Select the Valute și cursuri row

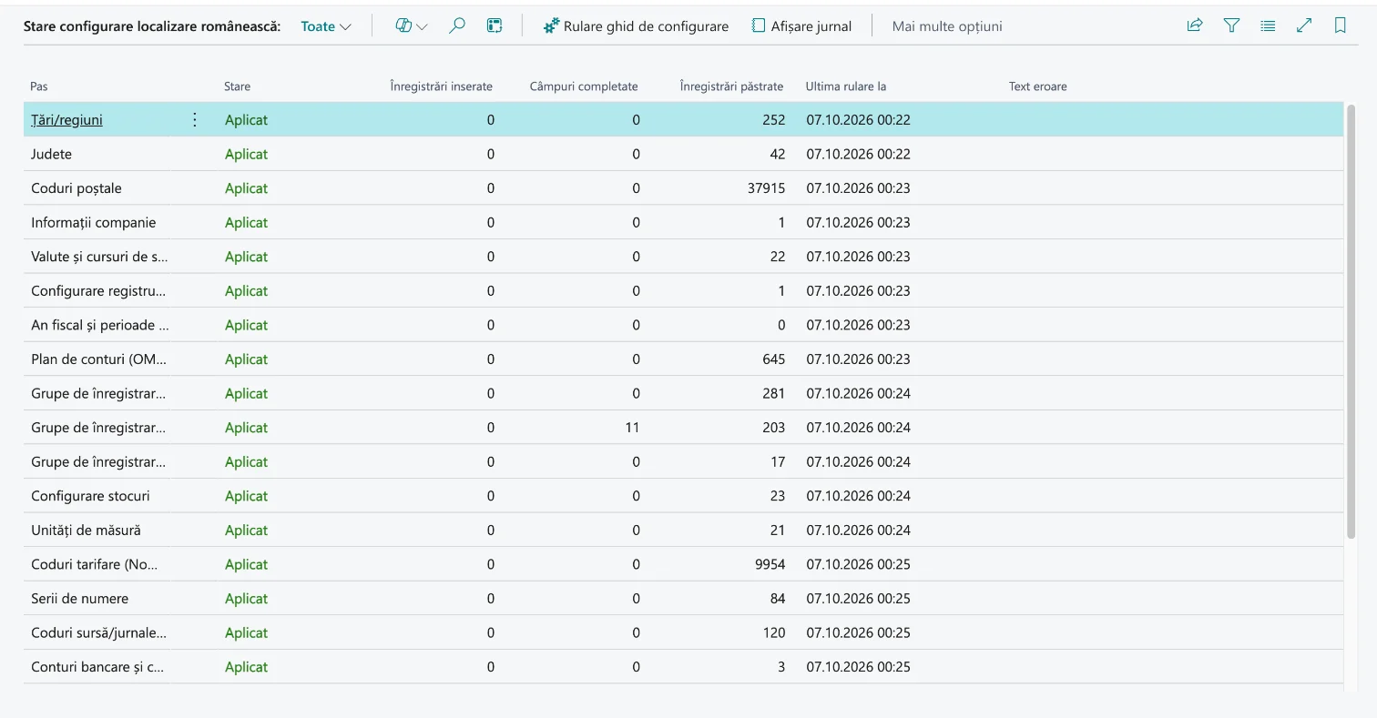pos(683,257)
